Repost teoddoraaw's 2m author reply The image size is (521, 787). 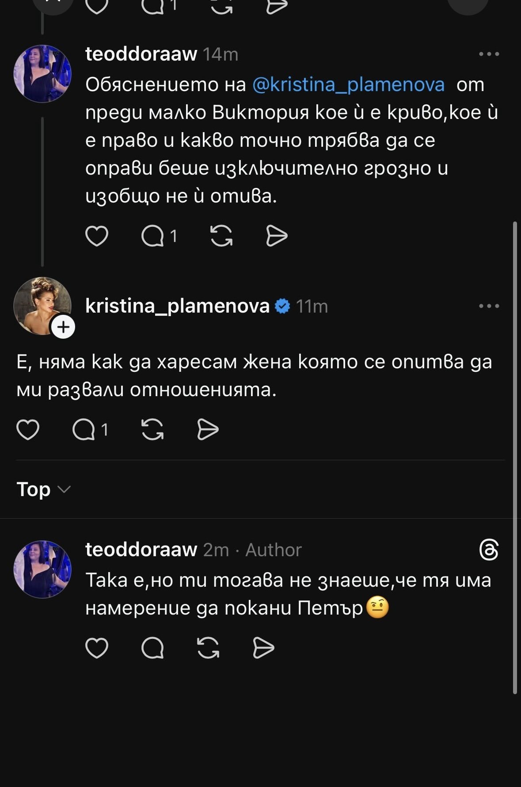208,649
